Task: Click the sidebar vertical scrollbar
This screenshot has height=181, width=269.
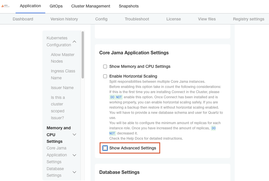Action: (x=83, y=55)
